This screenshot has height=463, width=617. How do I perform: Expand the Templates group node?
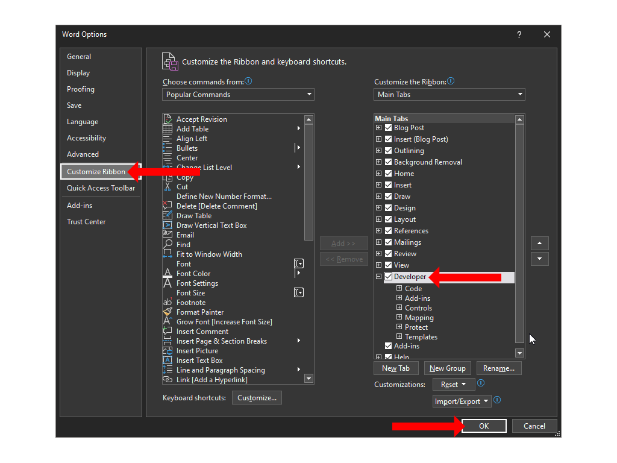(x=399, y=336)
